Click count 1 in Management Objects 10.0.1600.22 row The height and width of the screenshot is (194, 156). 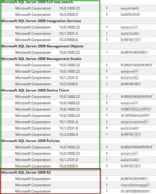106,53
